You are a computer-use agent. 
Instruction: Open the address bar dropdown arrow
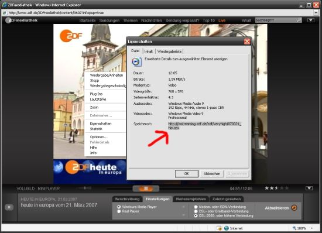316,13
